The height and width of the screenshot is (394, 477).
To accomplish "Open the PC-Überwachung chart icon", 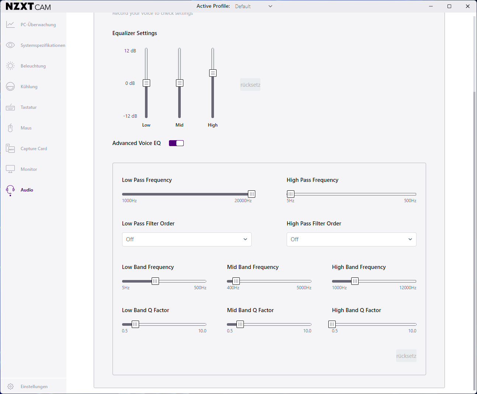I will (x=10, y=25).
